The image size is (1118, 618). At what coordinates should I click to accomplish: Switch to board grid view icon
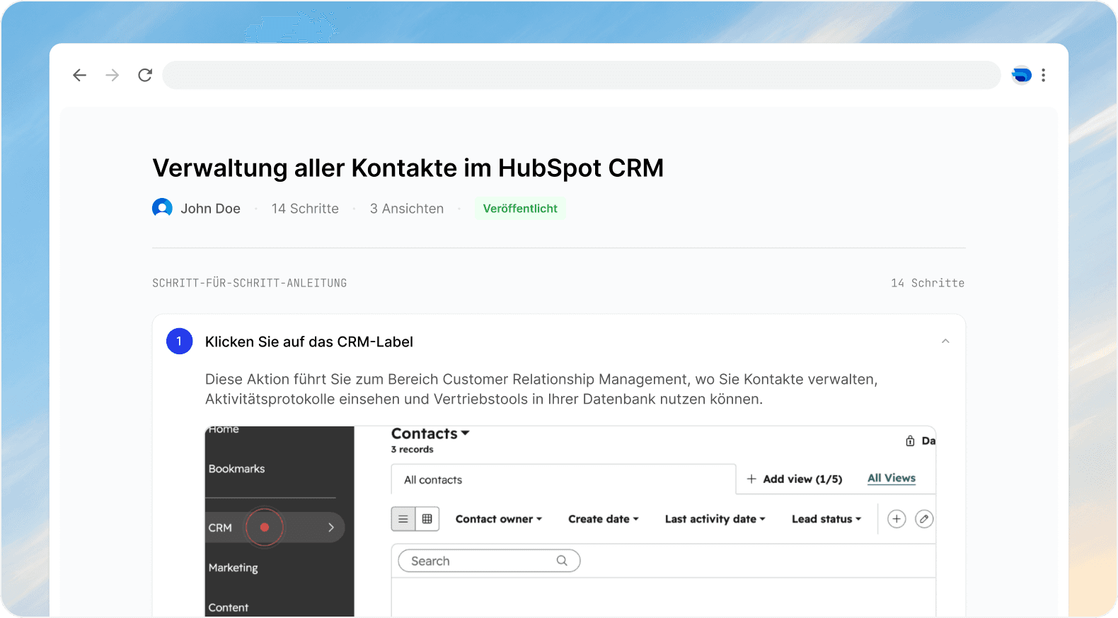tap(427, 519)
